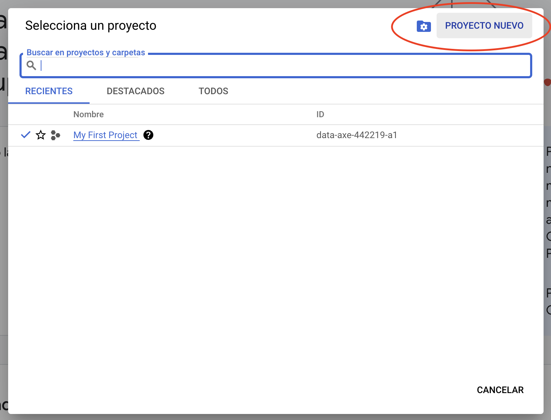This screenshot has height=420, width=551.
Task: Click the search magnifier icon
Action: click(31, 65)
